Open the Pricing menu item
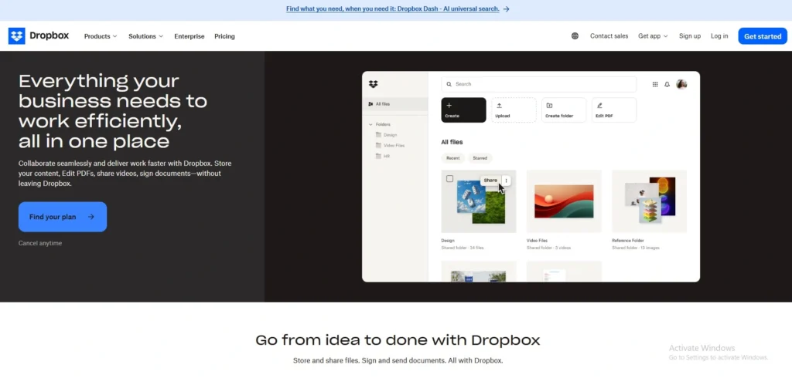 click(x=224, y=36)
